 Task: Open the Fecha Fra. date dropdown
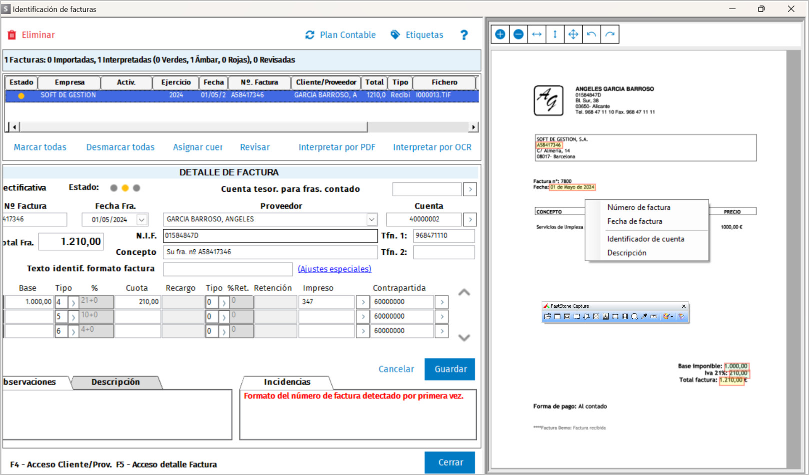coord(142,220)
